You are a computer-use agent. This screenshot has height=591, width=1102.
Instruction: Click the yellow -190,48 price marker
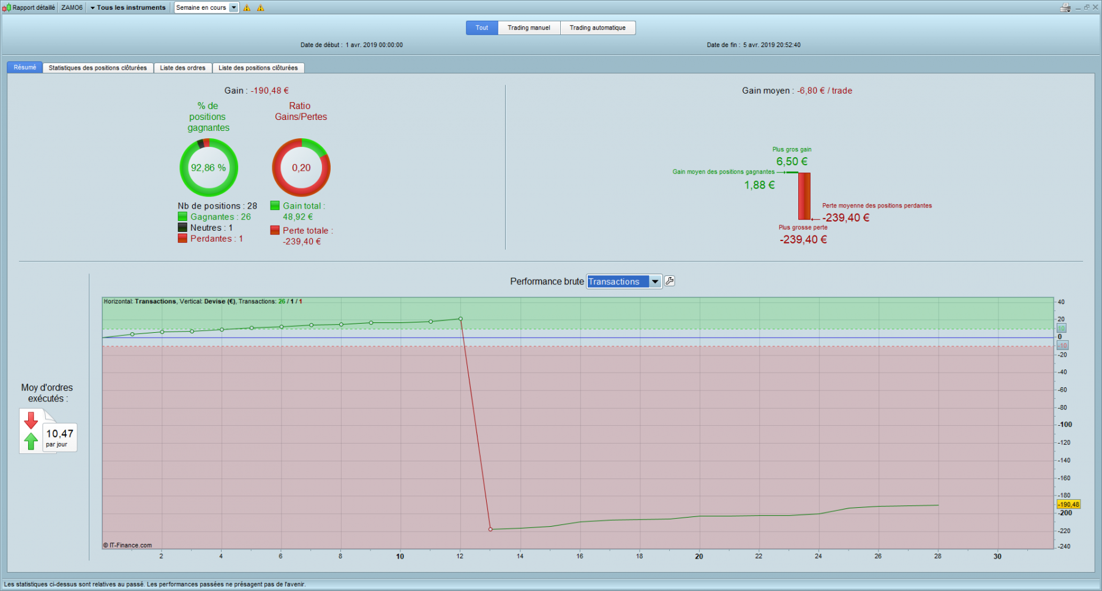point(1069,505)
